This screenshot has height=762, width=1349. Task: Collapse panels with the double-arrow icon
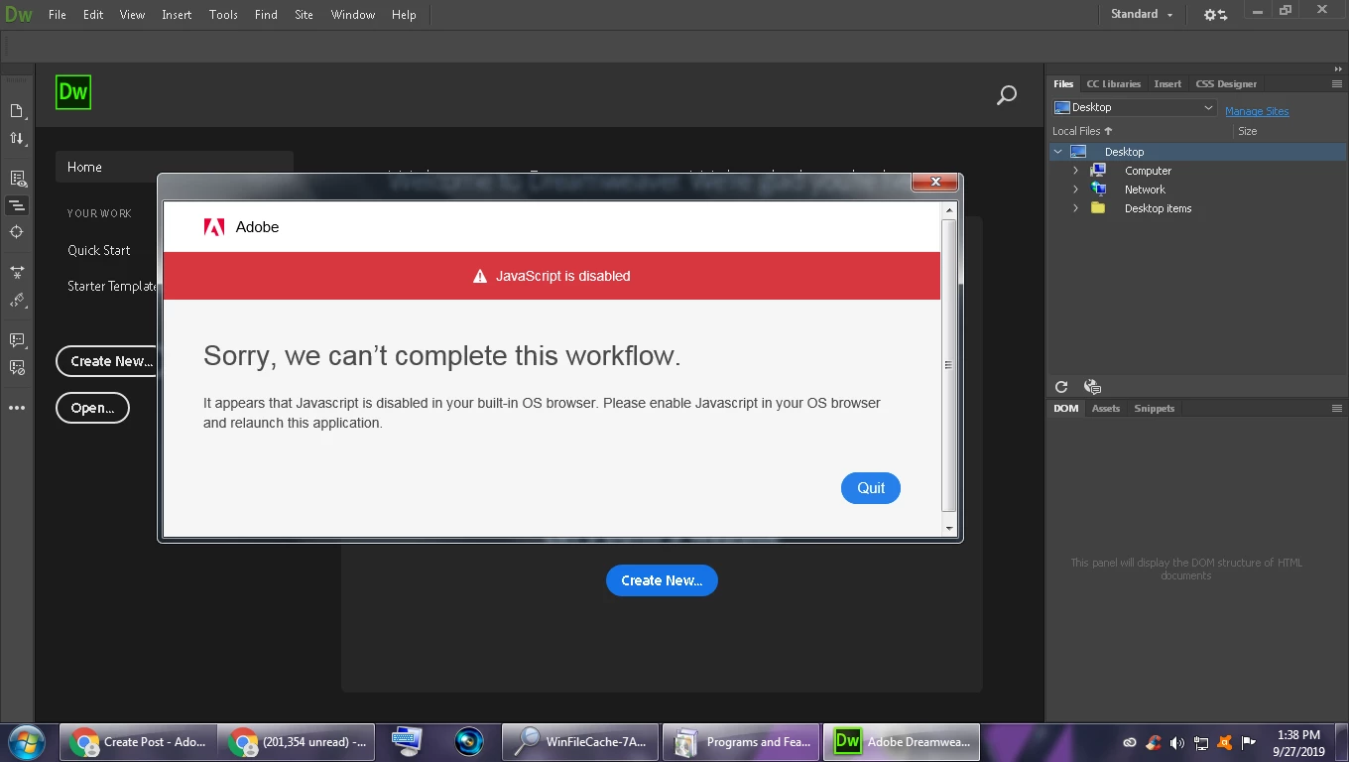pyautogui.click(x=1338, y=69)
